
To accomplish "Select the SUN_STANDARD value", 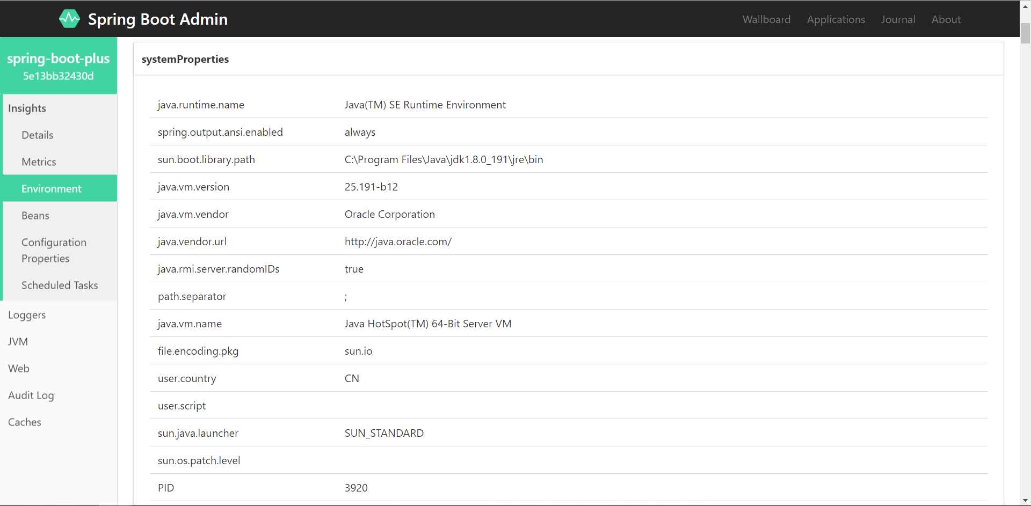I will 384,433.
